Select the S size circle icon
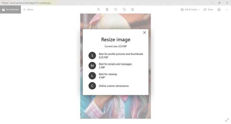 click(92, 56)
